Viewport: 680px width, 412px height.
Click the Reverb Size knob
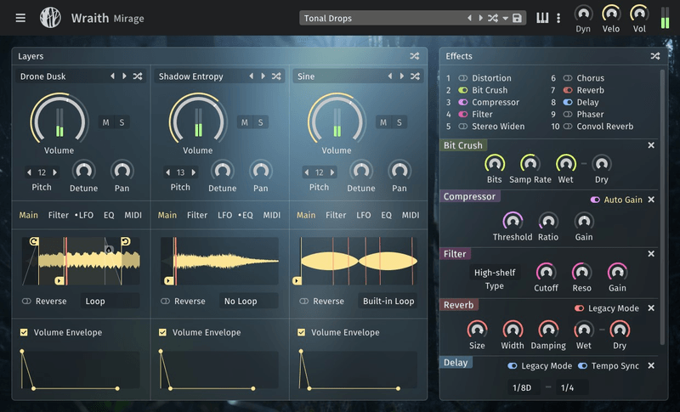(477, 329)
